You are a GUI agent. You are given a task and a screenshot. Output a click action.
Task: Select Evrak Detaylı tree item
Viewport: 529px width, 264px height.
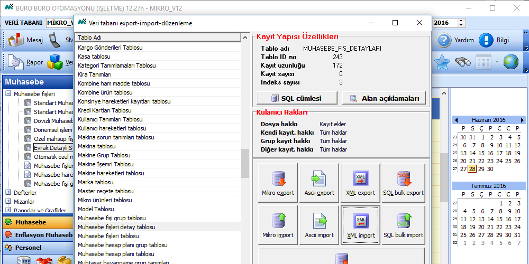pyautogui.click(x=53, y=148)
